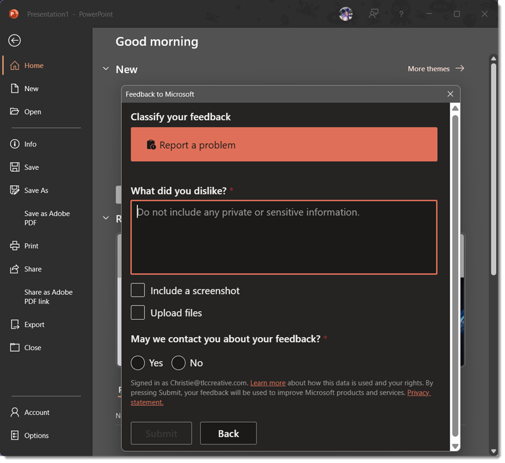Select Save As in the sidebar
The width and height of the screenshot is (505, 463).
tap(36, 191)
